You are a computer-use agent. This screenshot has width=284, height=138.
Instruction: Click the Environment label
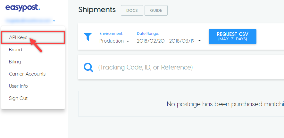tap(111, 34)
